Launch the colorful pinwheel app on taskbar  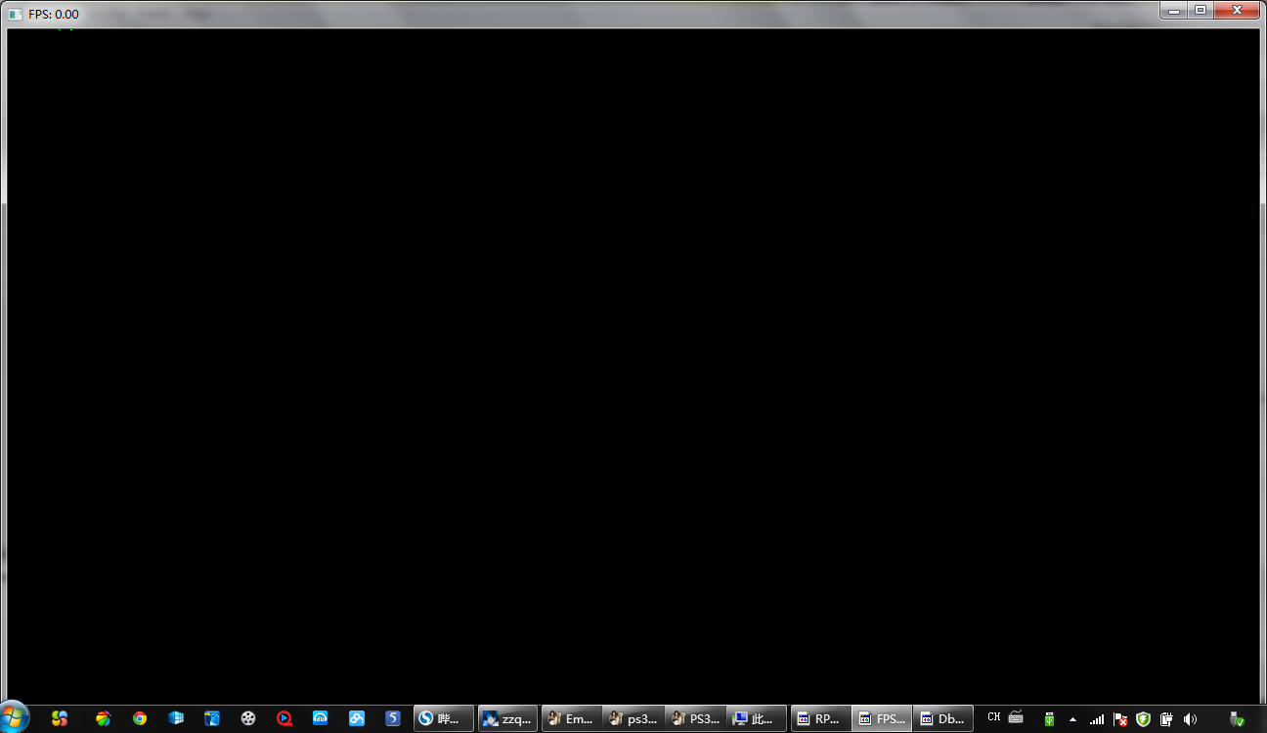[x=60, y=718]
